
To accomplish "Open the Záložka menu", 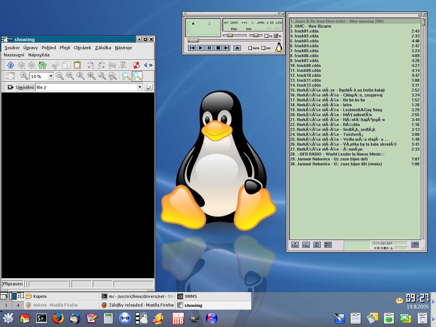I will click(x=103, y=48).
